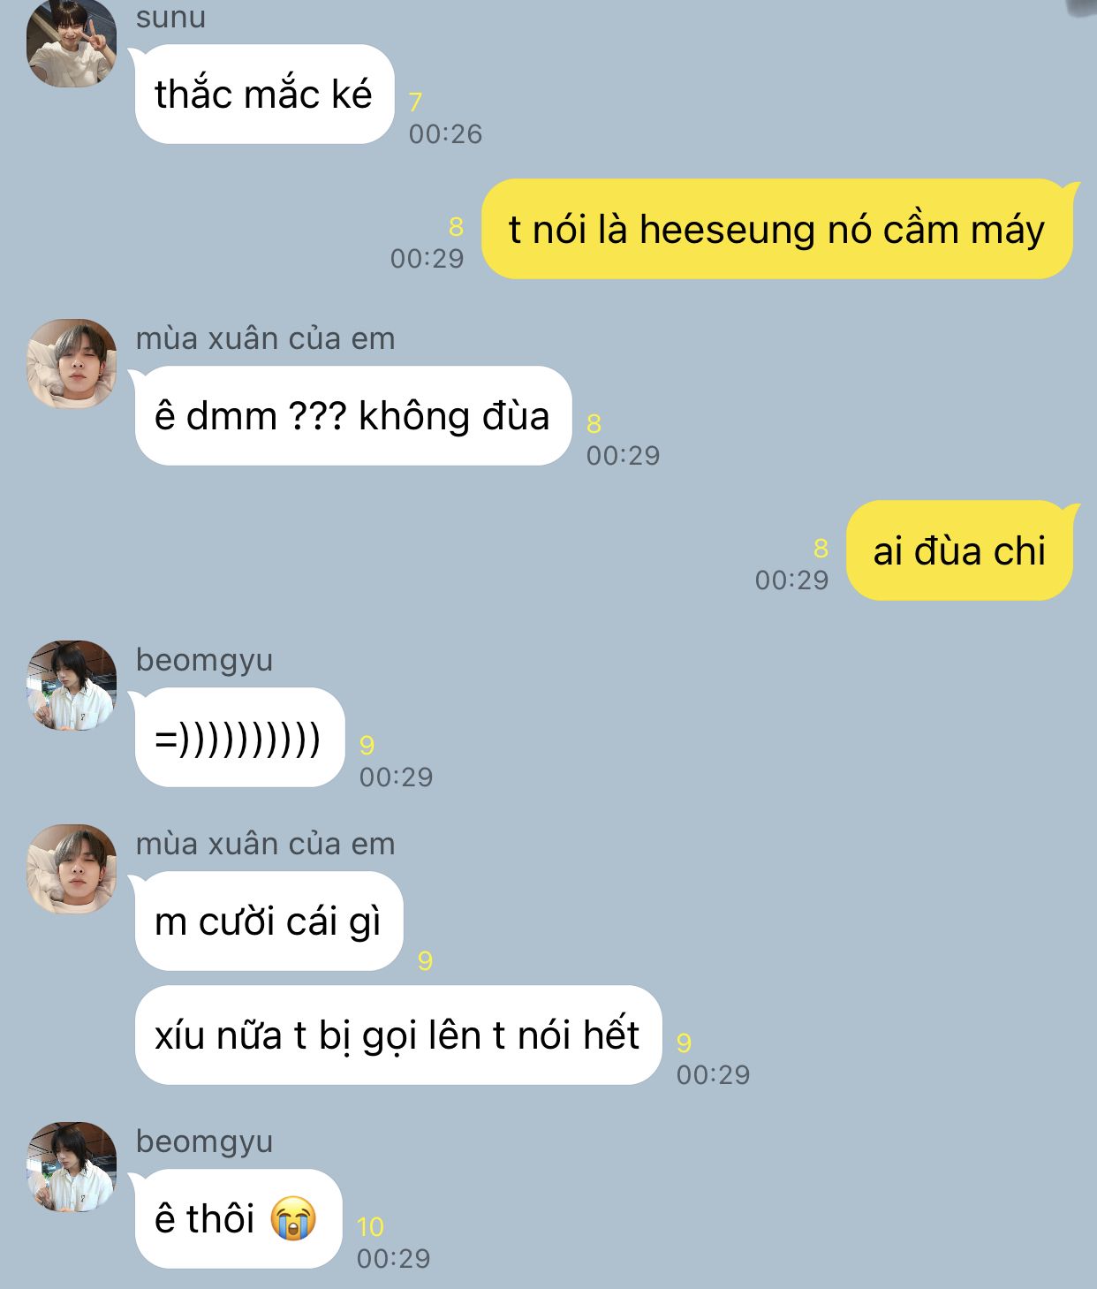Select the '=)))))))))' message bubble
Viewport: 1097px width, 1289px height.
[238, 737]
